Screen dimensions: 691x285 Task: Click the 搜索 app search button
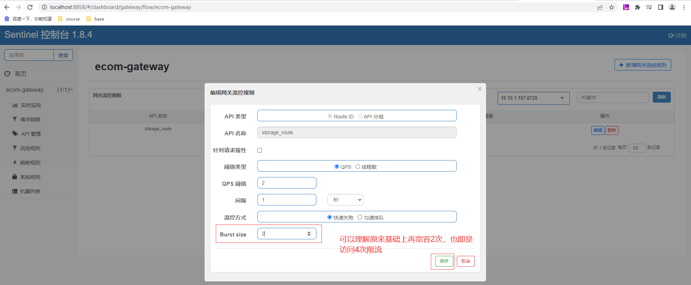pyautogui.click(x=63, y=55)
